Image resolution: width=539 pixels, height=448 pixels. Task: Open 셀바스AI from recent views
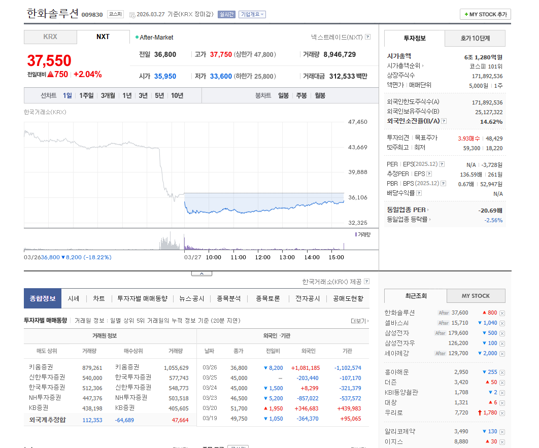[x=396, y=323]
